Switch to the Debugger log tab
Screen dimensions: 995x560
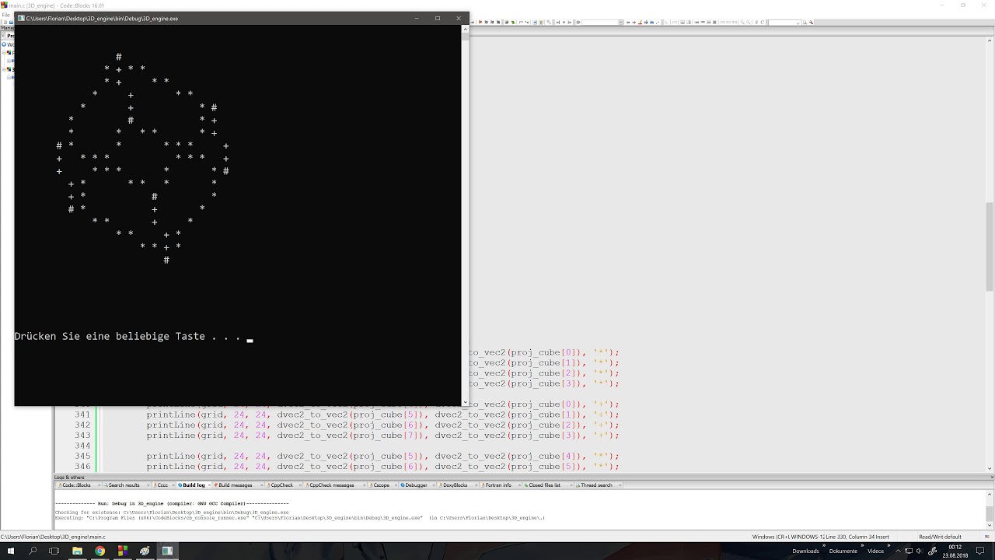pos(415,485)
